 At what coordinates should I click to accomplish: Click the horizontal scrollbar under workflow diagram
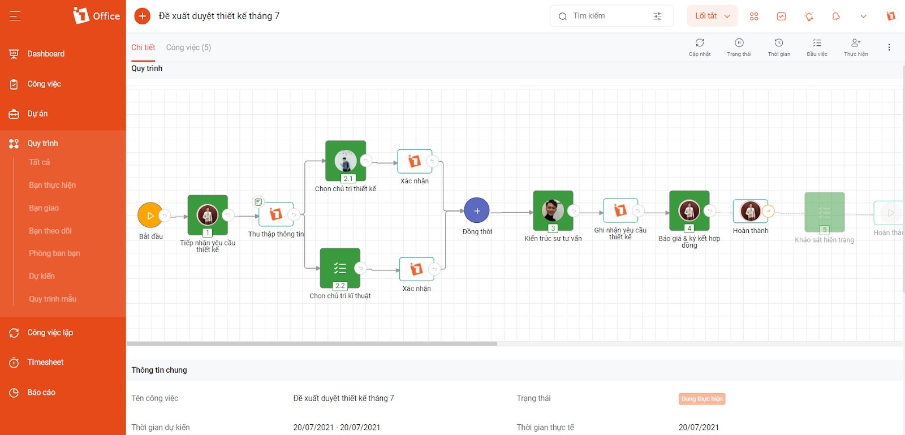[312, 343]
